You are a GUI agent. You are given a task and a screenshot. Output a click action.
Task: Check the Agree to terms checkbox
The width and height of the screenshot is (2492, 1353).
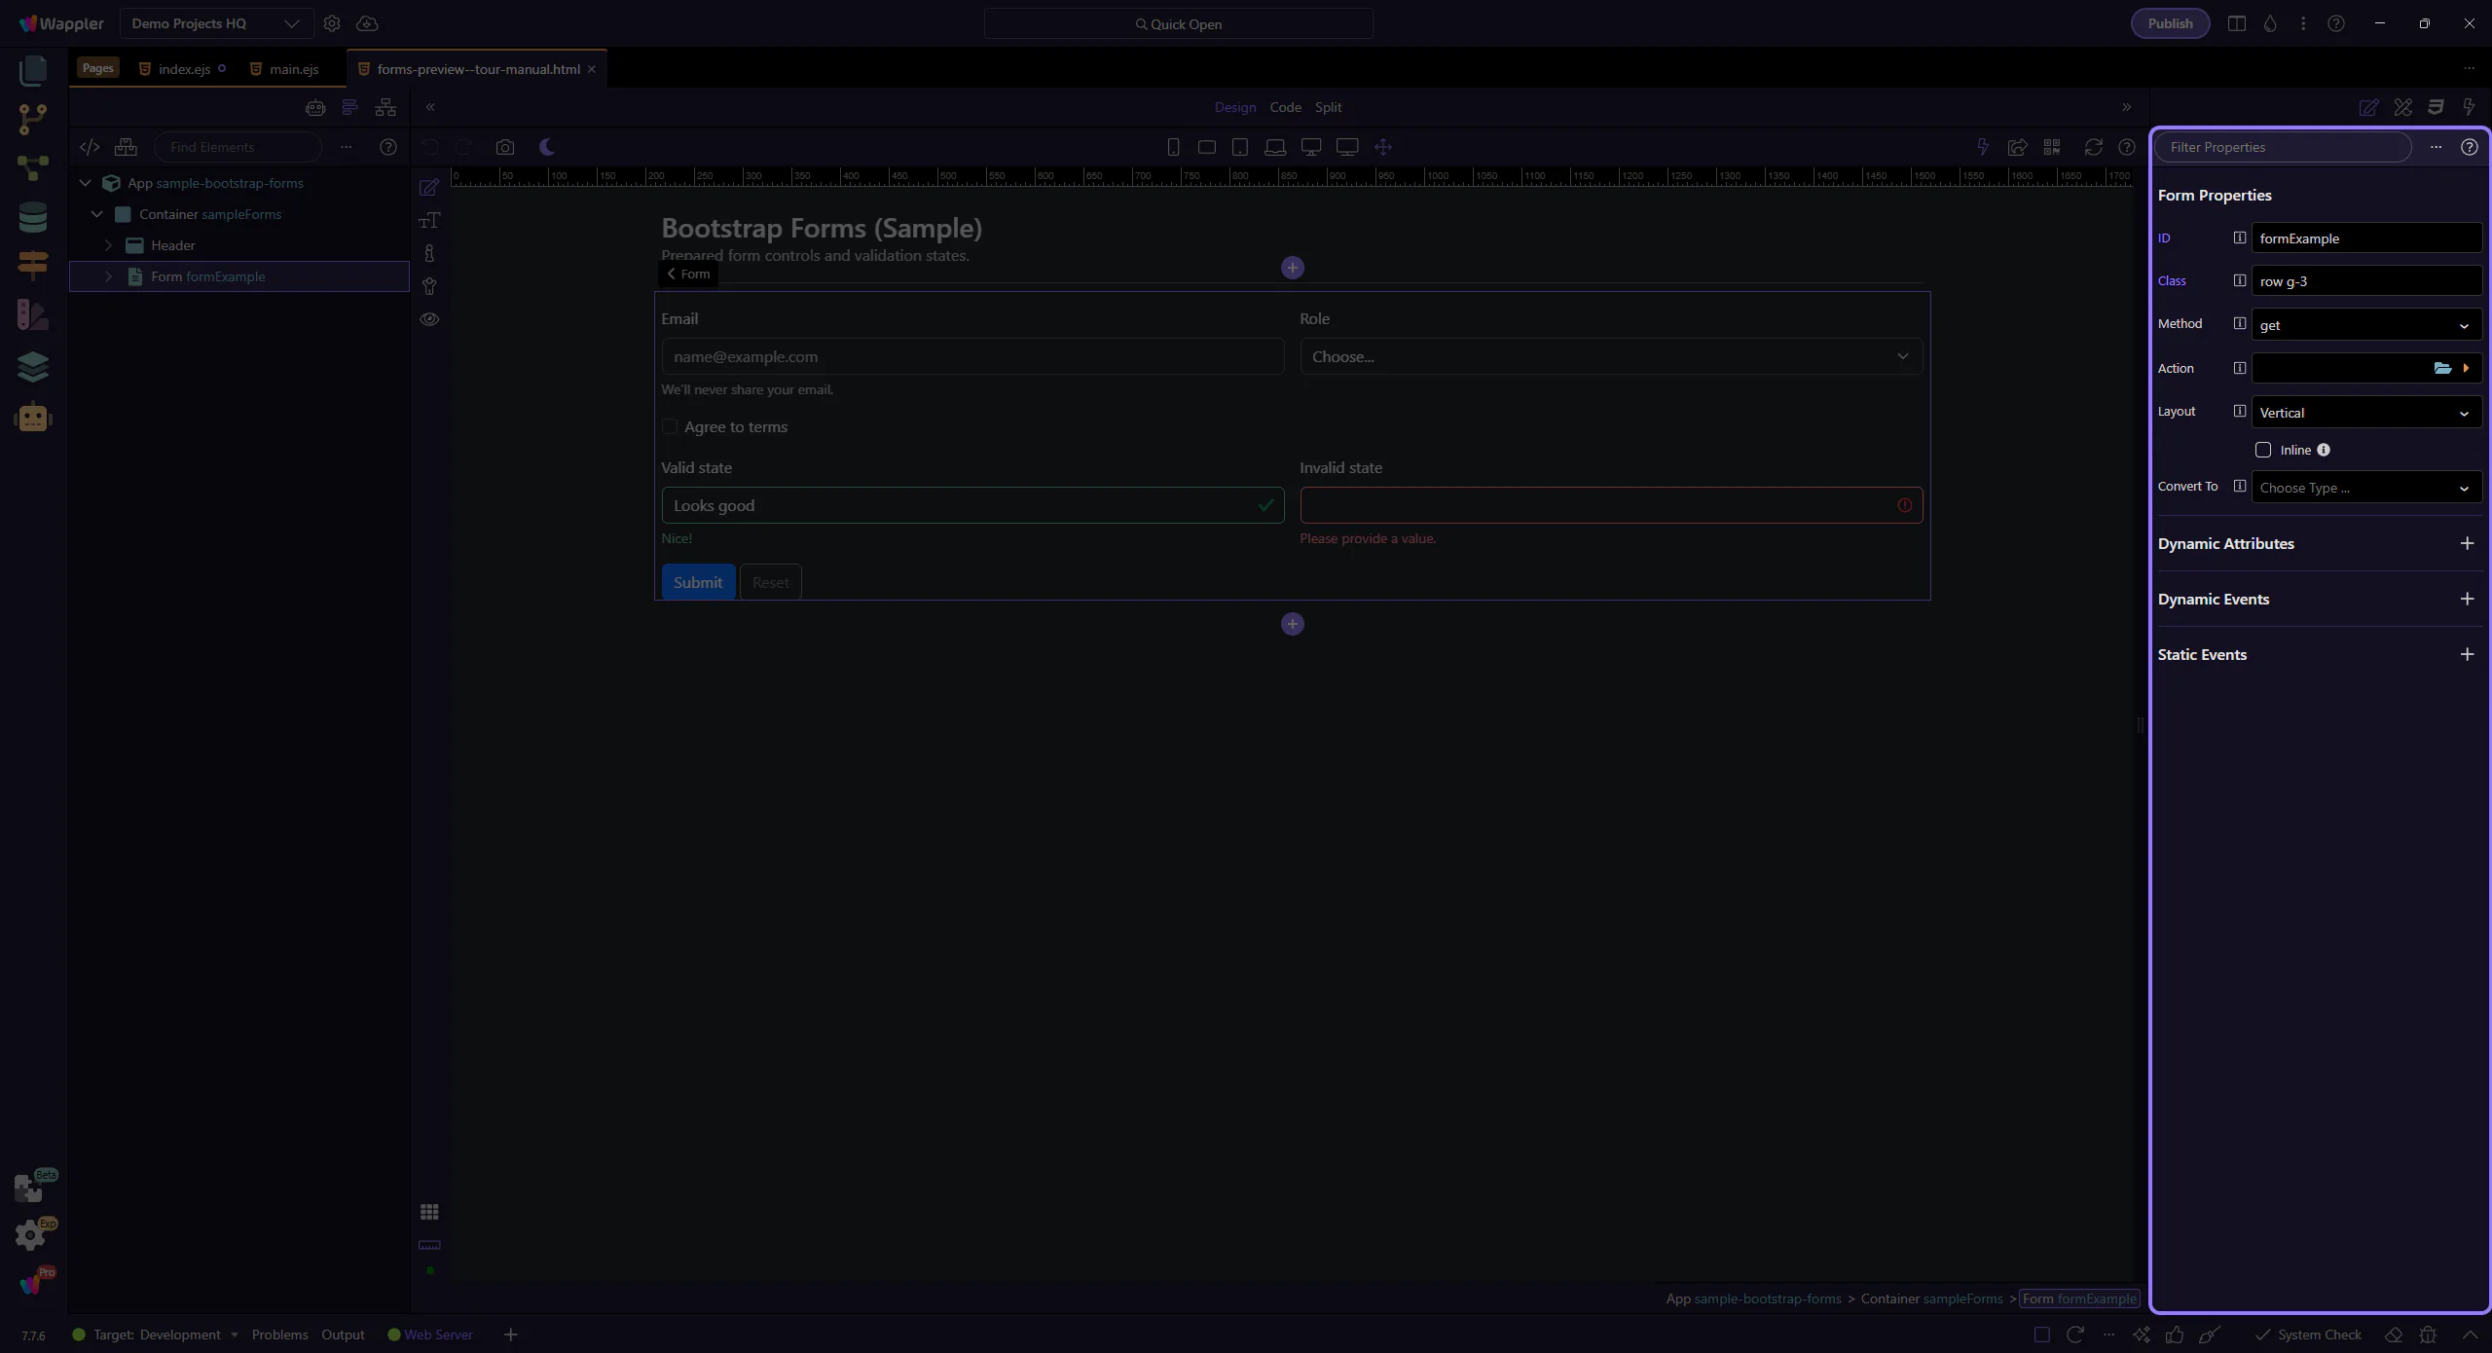[x=670, y=426]
